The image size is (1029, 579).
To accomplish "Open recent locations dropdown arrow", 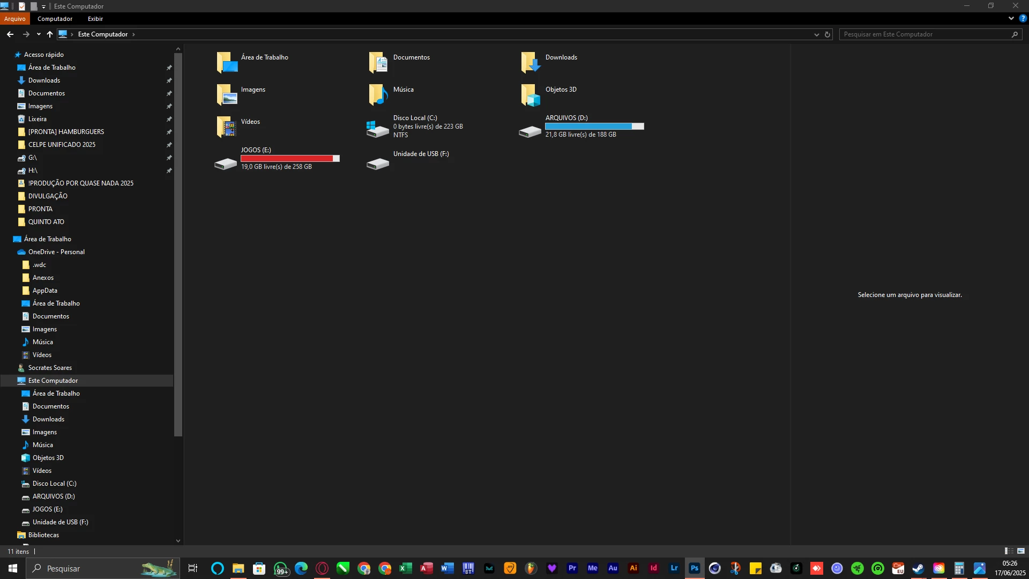I will point(39,34).
